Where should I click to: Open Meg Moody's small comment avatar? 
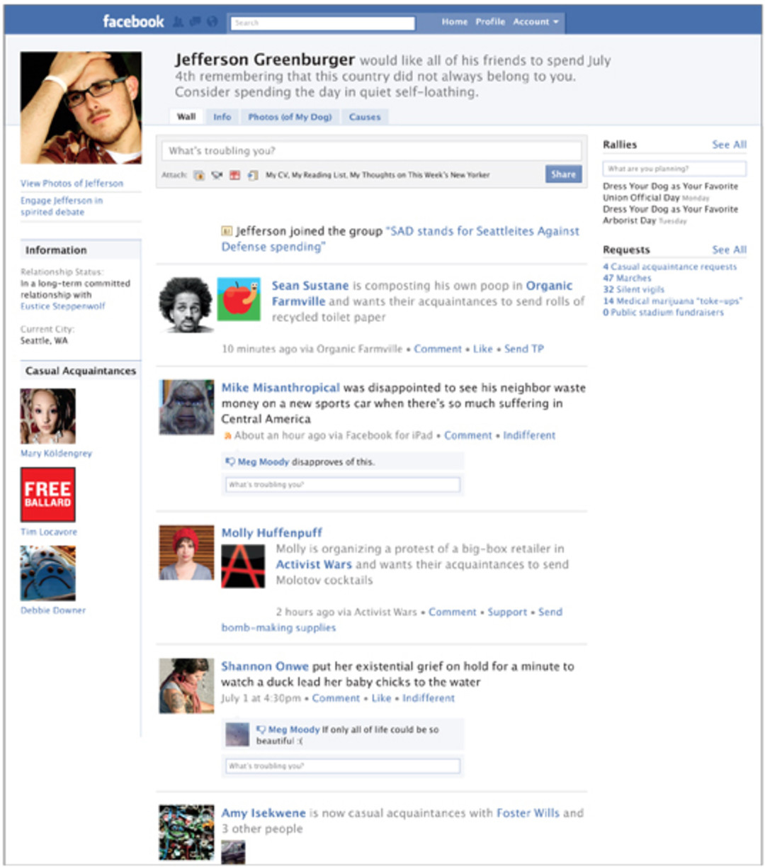point(237,734)
